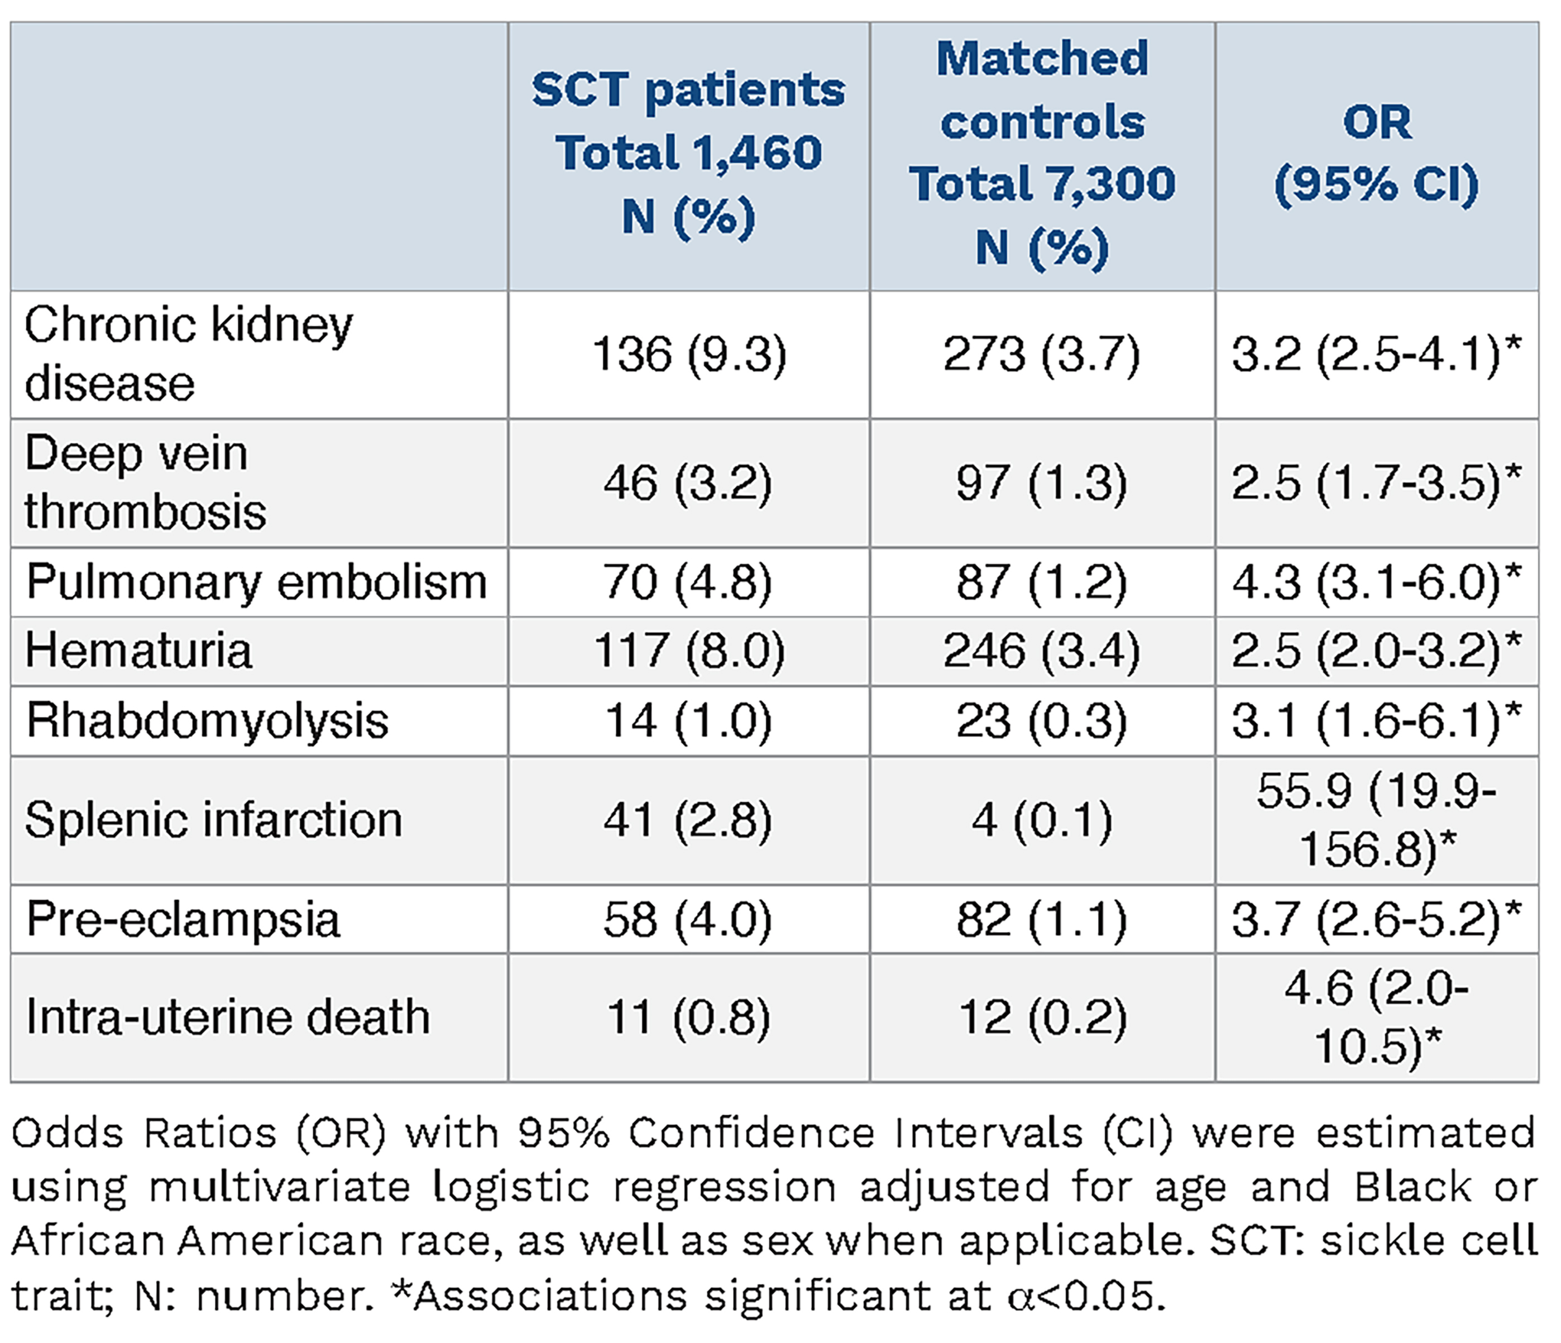Select the Deep vein thrombosis row label
This screenshot has width=1561, height=1343.
145,482
